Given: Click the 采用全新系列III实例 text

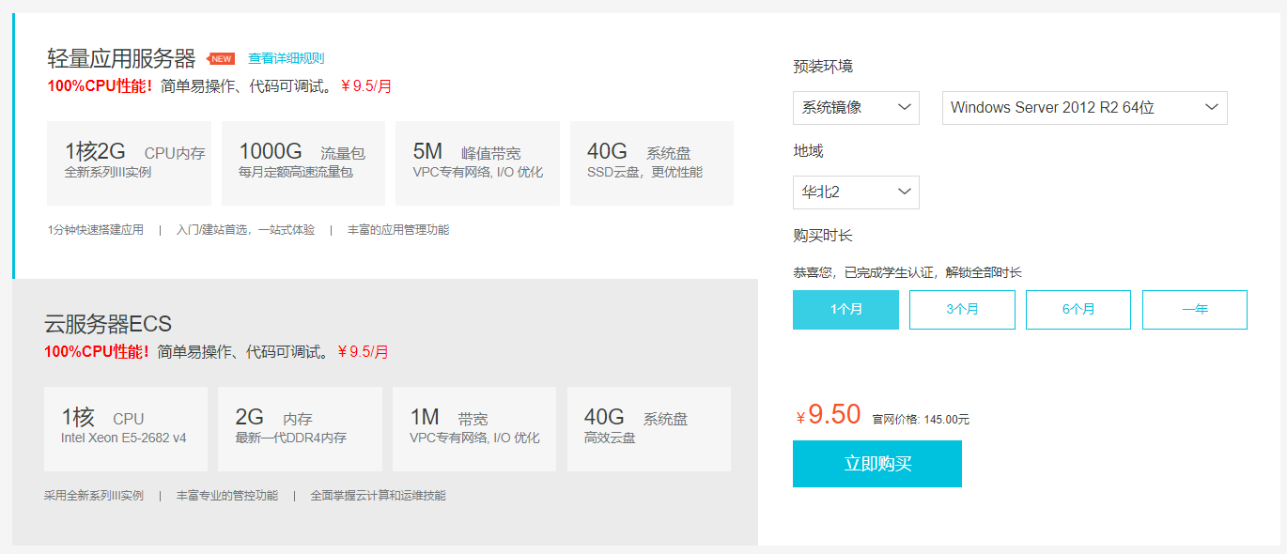Looking at the screenshot, I should click(94, 495).
